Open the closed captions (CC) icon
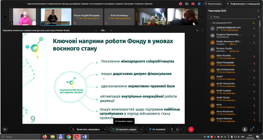Viewport: 263px width, 140px height. pyautogui.click(x=187, y=4)
